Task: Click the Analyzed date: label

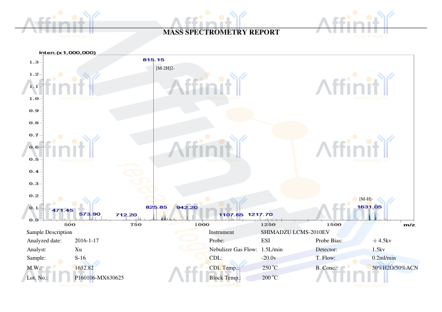Action: click(44, 241)
